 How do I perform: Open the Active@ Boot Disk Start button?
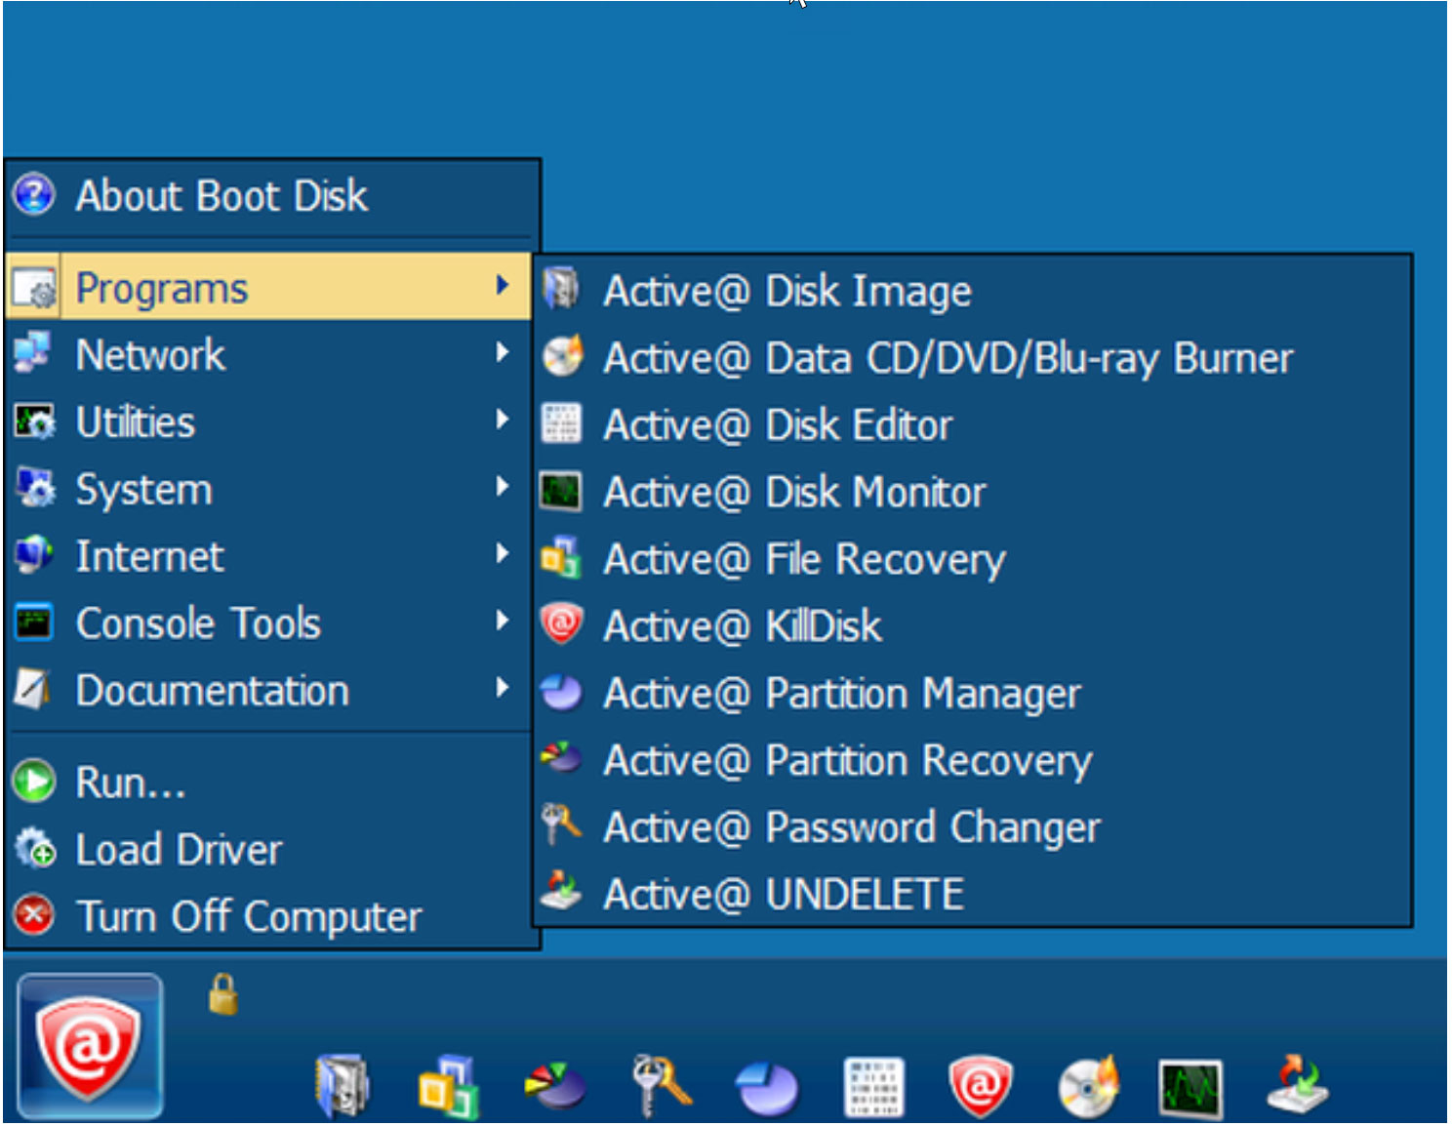tap(89, 1045)
